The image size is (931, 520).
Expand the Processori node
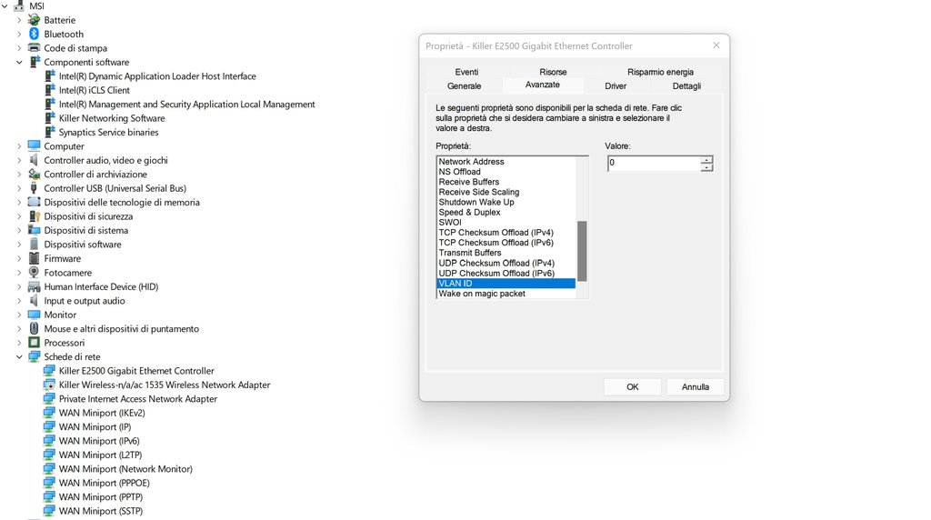19,343
